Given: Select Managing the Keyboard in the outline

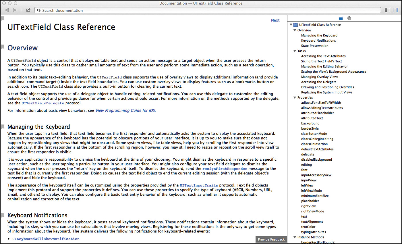Looking at the screenshot, I should click(319, 35).
